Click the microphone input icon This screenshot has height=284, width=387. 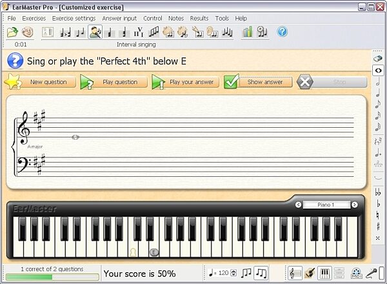point(371,273)
